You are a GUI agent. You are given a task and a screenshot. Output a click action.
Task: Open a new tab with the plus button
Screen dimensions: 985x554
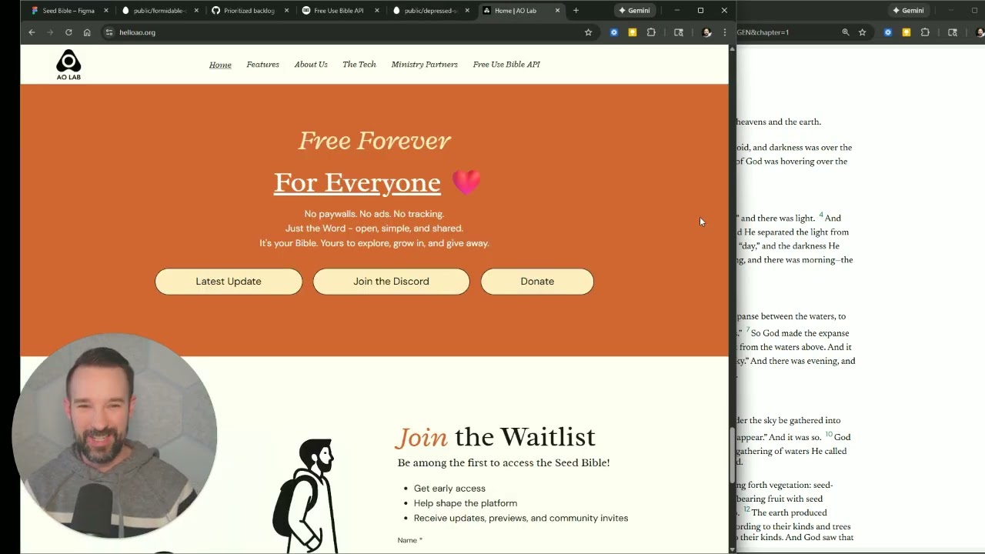tap(576, 11)
